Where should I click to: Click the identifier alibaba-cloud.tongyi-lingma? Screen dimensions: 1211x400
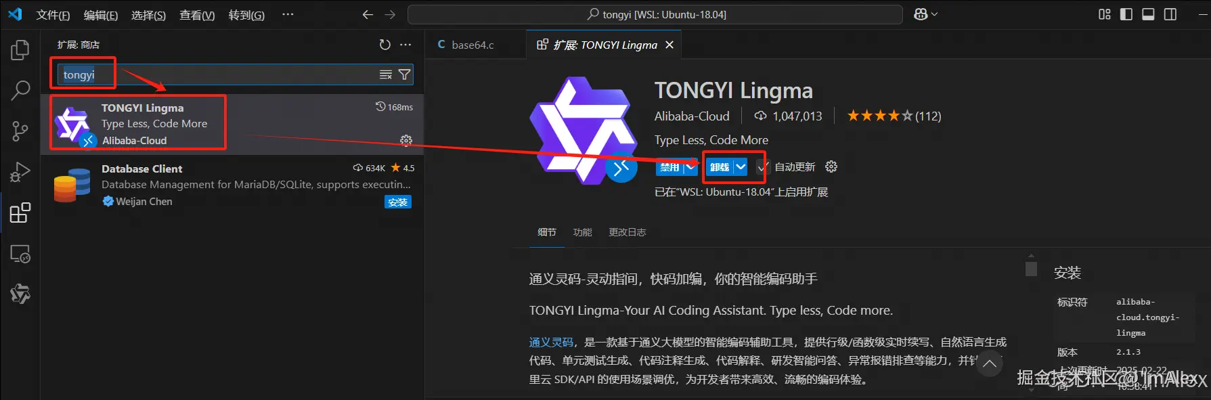click(1147, 317)
